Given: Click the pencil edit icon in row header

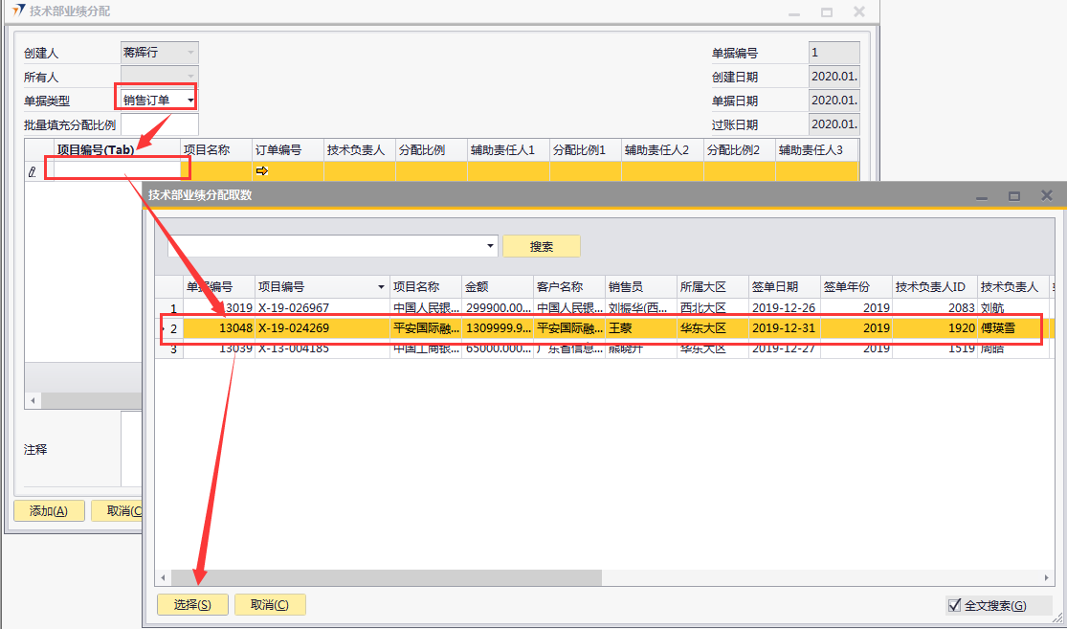Looking at the screenshot, I should point(33,171).
